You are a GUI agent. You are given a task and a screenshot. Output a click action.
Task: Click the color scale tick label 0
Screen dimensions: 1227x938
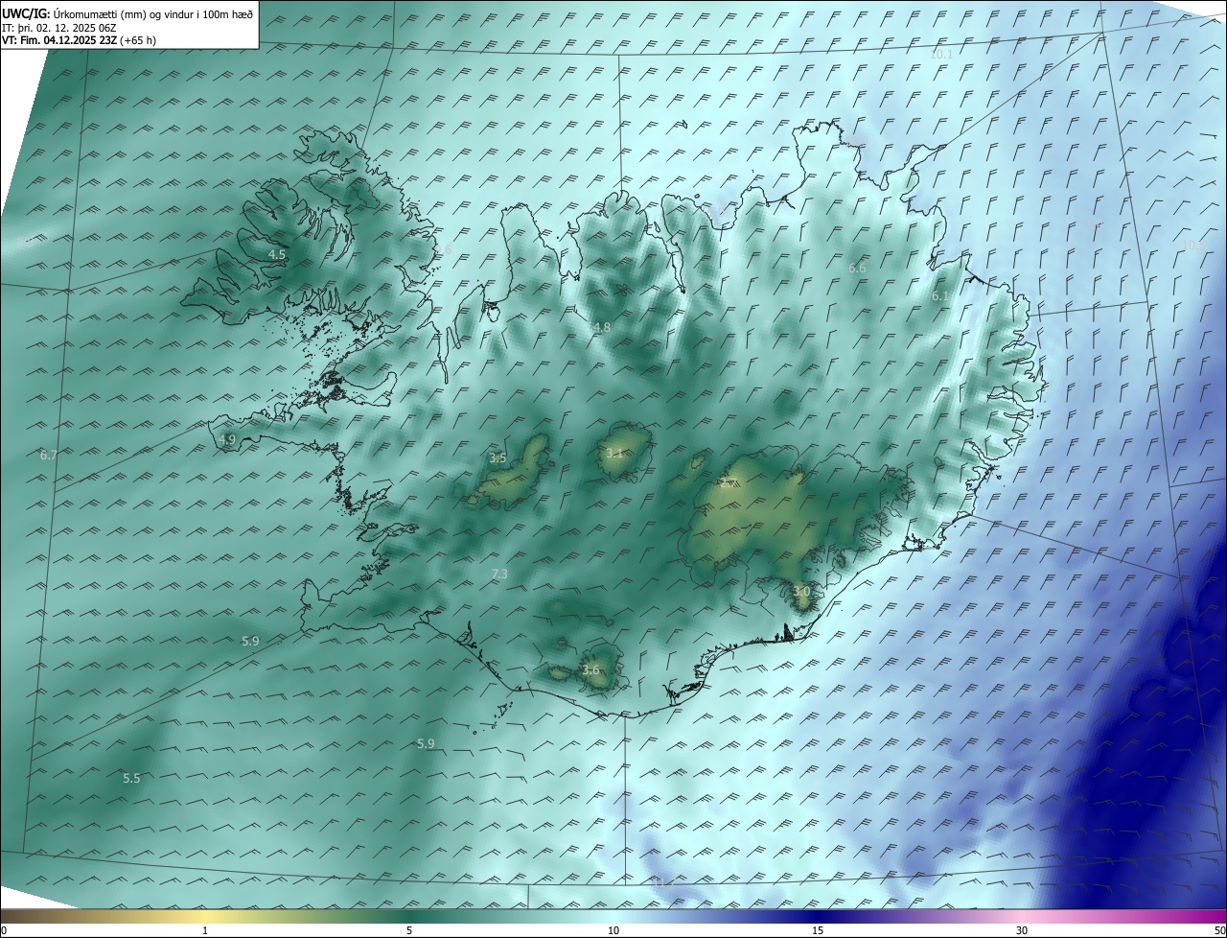[x=4, y=930]
